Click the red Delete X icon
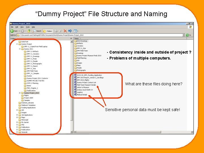Viewport: 204px width, 153px height. click(65, 31)
